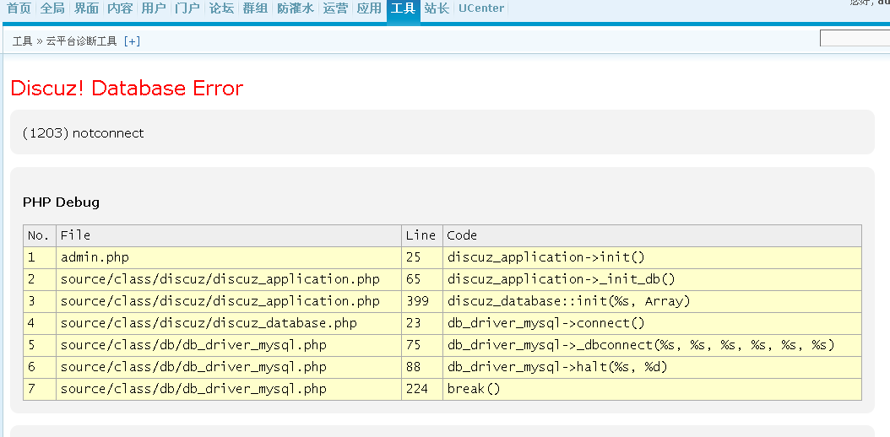Click the db_driver_mysql->halt(%s, %d) cell
Screen dimensions: 890x437
[x=652, y=367]
